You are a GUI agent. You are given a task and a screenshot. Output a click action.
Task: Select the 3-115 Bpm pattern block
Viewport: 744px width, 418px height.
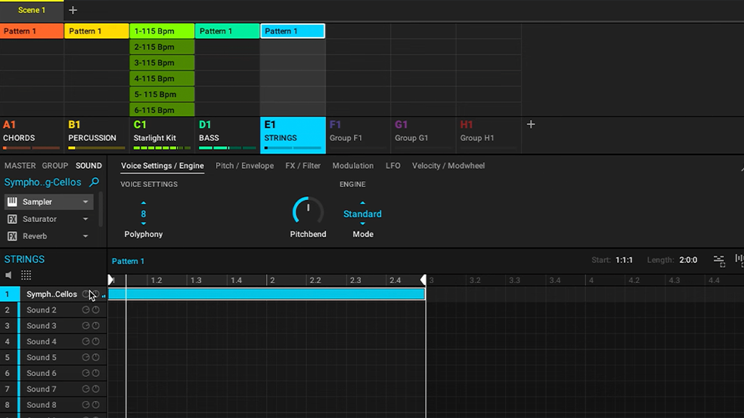[162, 63]
